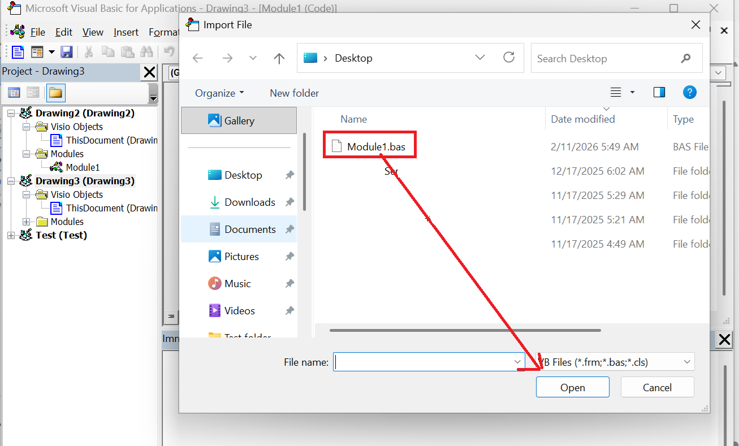Click the magnifier icon in Search Desktop box
739x446 pixels.
[x=686, y=58]
